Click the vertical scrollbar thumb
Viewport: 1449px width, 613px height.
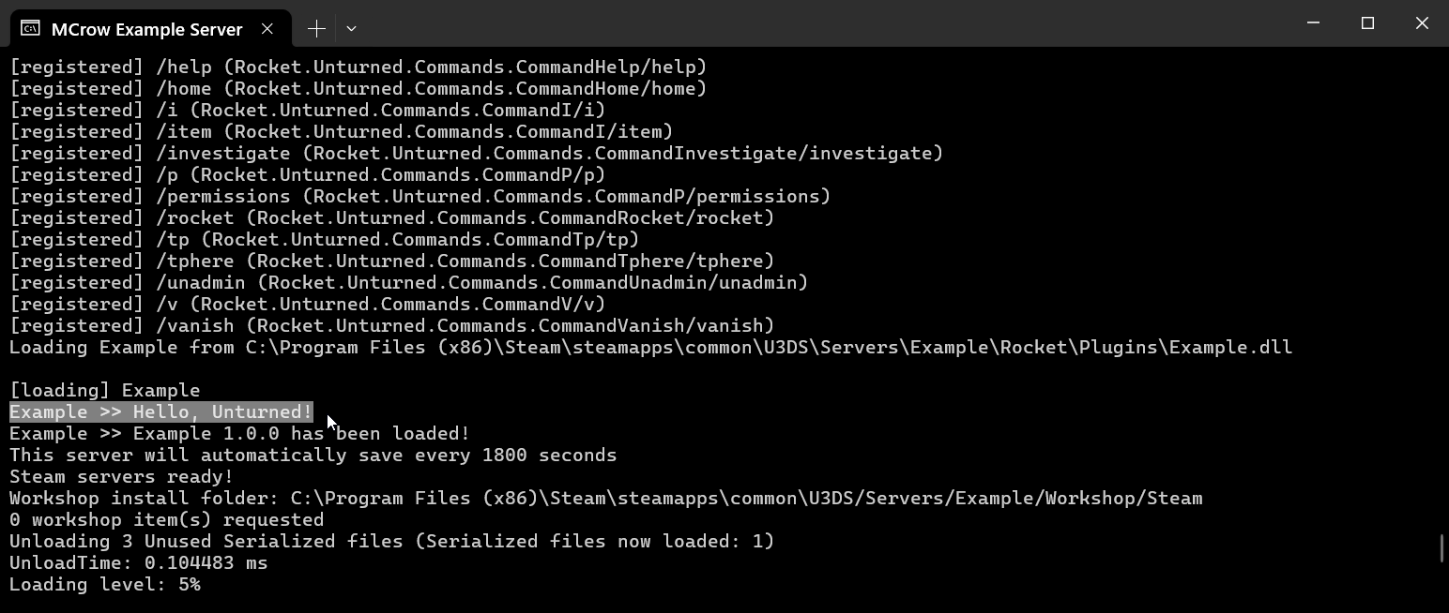coord(1441,548)
